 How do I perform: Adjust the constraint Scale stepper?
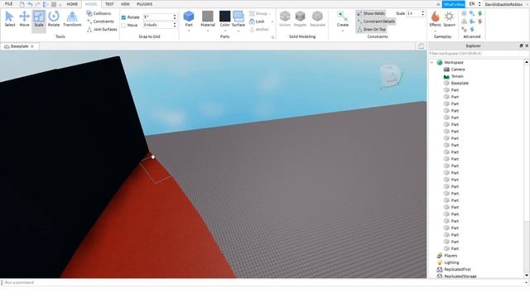click(422, 13)
